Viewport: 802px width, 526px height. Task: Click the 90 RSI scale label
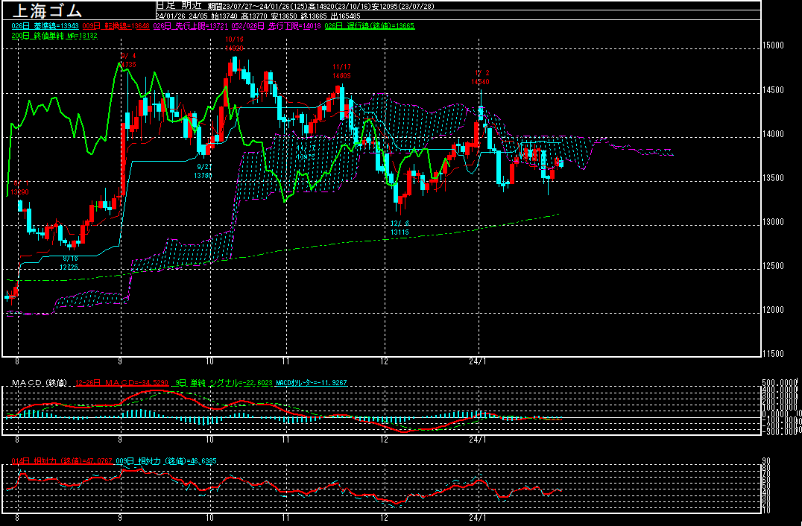[767, 461]
